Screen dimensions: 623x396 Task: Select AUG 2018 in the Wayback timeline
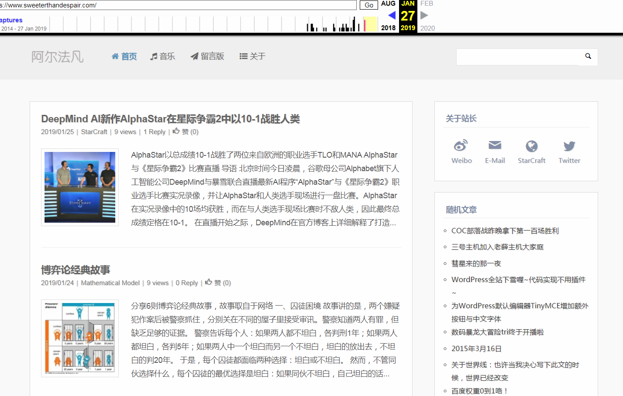388,3
